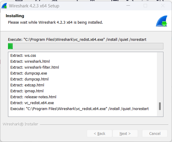The height and width of the screenshot is (142, 172).
Task: Select the 'Extract: wireshark.html' log entry
Action: [x=30, y=62]
